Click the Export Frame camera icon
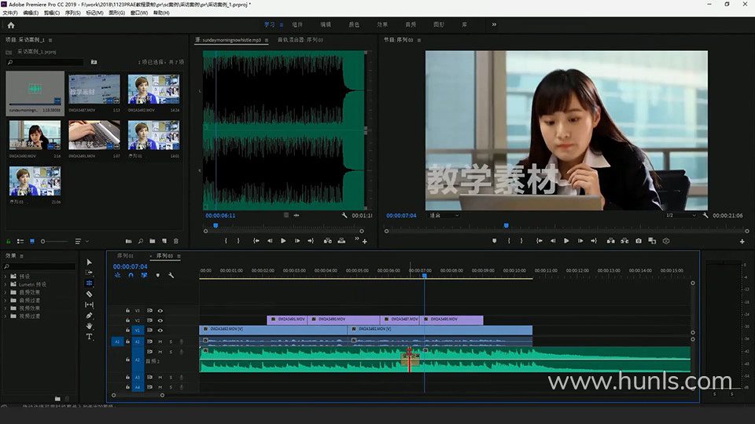Image resolution: width=755 pixels, height=424 pixels. pyautogui.click(x=639, y=241)
